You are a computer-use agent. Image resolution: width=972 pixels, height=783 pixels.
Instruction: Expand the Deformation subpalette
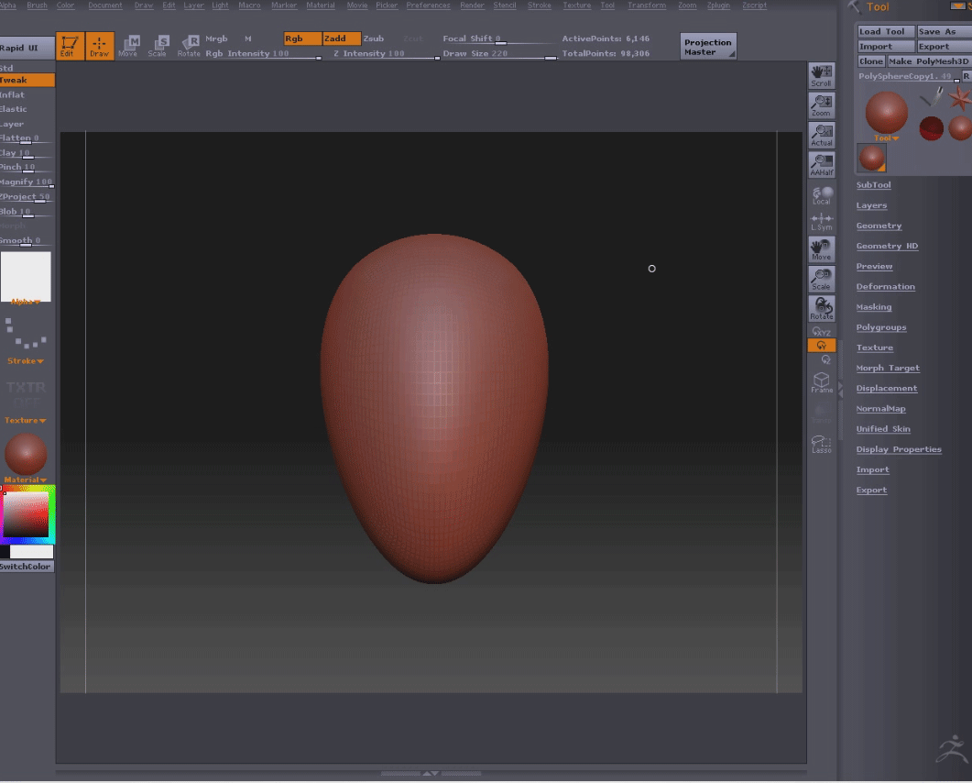pos(885,287)
